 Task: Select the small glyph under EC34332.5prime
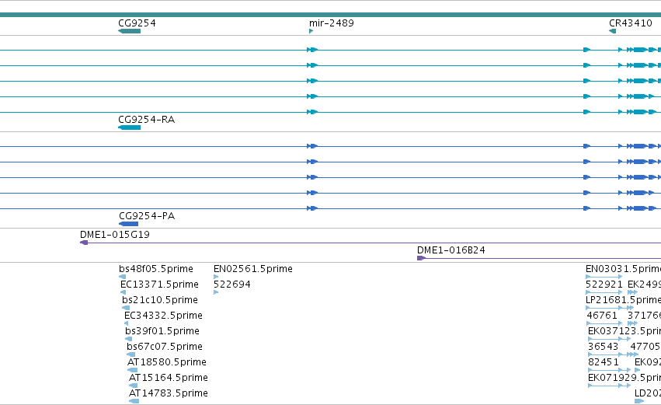126,323
